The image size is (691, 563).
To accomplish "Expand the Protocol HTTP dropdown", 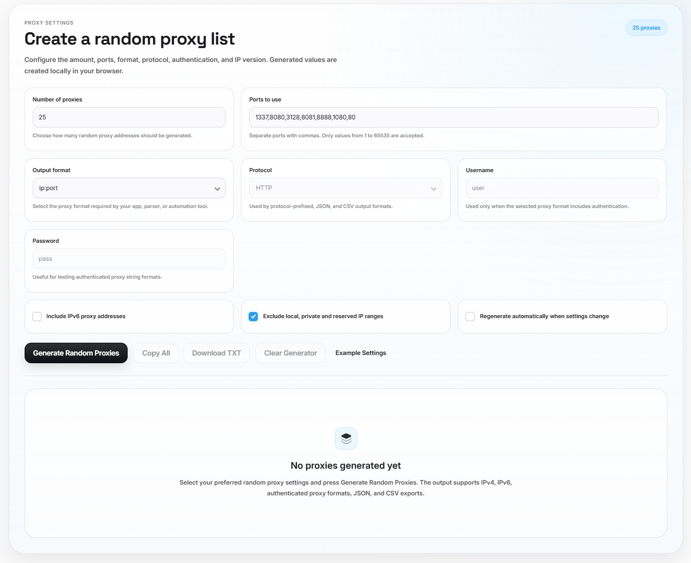I will pos(345,188).
